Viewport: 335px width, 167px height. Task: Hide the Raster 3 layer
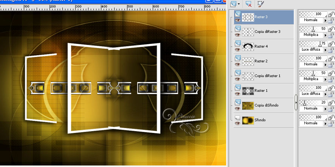point(237,20)
